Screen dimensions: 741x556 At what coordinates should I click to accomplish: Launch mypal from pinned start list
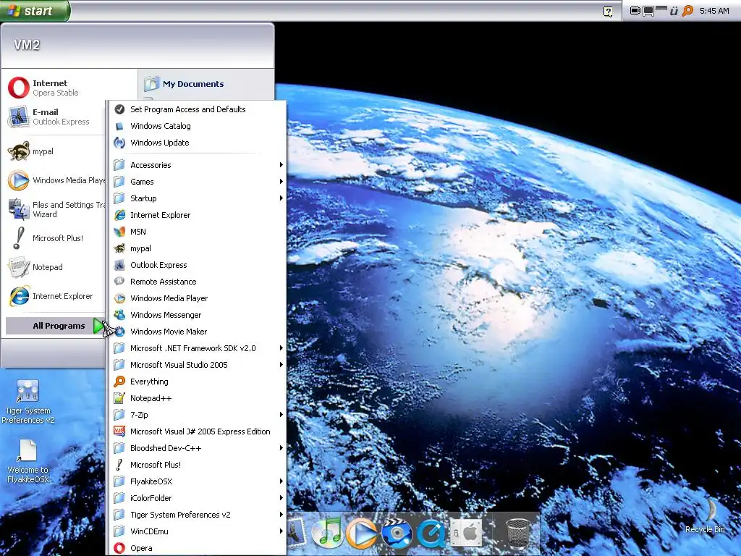(54, 151)
